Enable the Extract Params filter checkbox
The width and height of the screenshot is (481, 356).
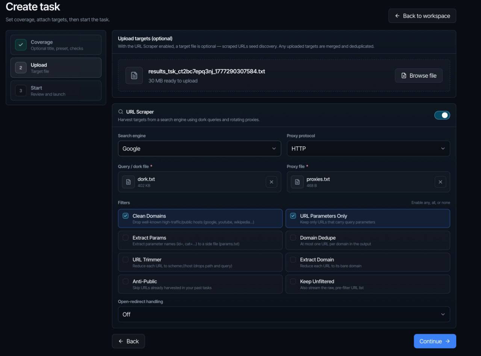click(x=126, y=237)
